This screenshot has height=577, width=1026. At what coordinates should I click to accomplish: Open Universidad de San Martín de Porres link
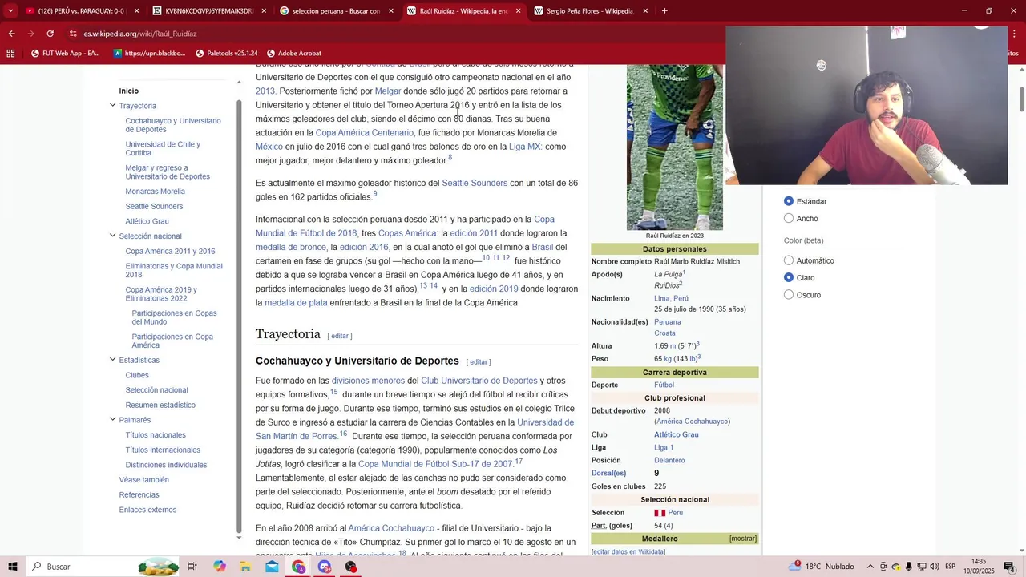click(x=414, y=429)
